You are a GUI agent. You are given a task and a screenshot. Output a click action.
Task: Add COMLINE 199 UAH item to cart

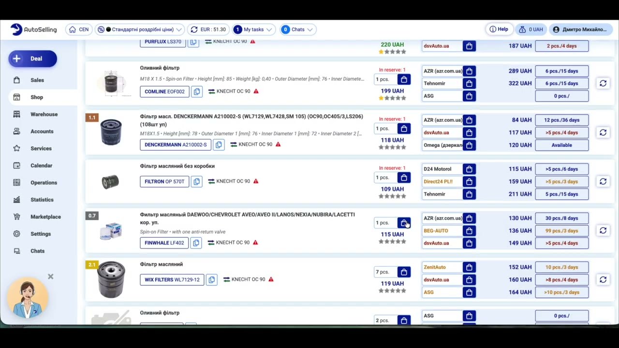404,79
